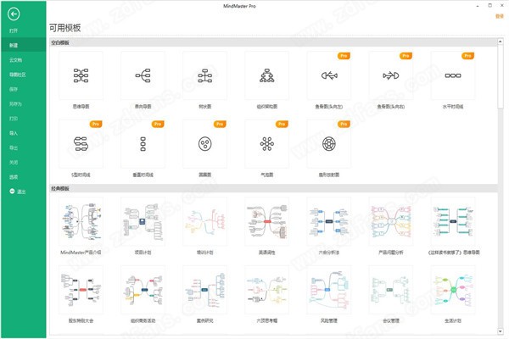This screenshot has width=509, height=339.
Task: Click the Pro badge on 扇形放射图 template
Action: 344,124
